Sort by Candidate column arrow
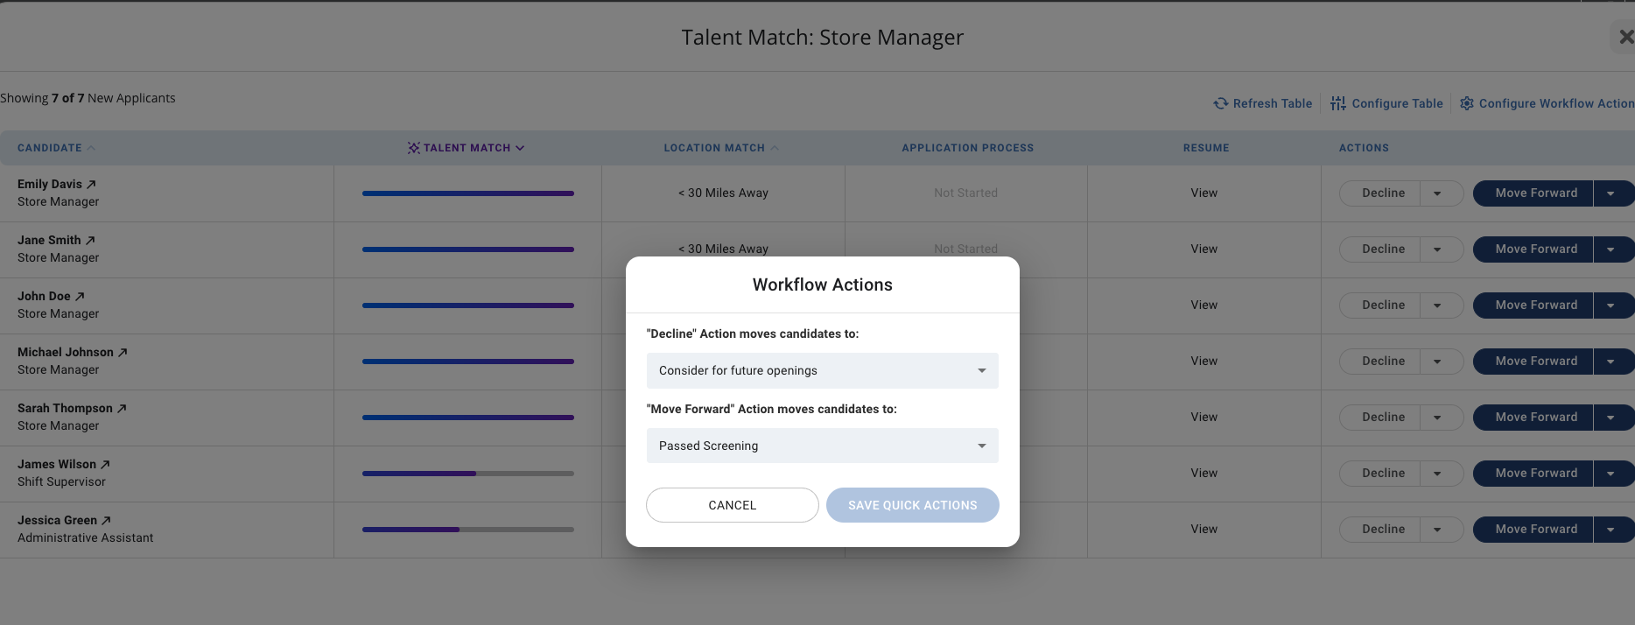The width and height of the screenshot is (1635, 625). 91,148
